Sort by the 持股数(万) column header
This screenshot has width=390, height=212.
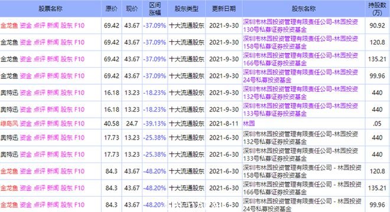tap(377, 9)
